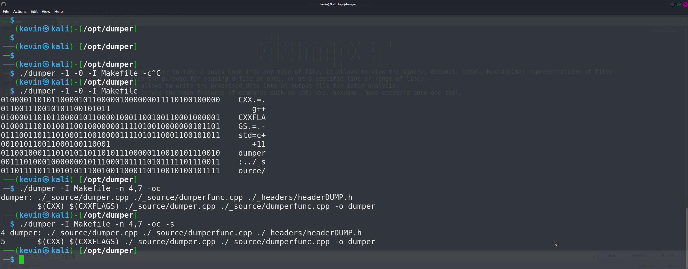This screenshot has width=688, height=269.
Task: Click the binary row beside CXXFLA
Action: (x=110, y=118)
